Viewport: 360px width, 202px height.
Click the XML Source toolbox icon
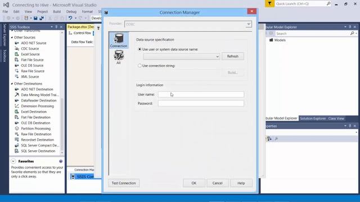click(x=17, y=77)
